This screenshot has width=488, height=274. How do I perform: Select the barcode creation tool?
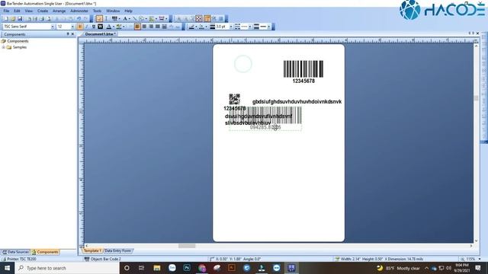pyautogui.click(x=114, y=19)
